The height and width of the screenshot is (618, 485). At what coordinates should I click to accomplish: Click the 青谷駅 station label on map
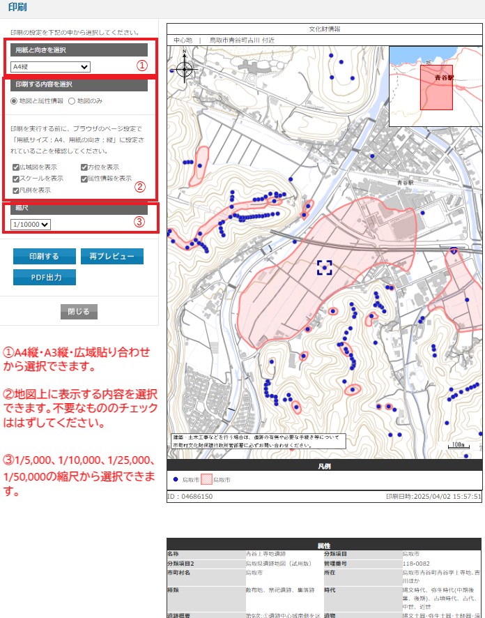(406, 181)
